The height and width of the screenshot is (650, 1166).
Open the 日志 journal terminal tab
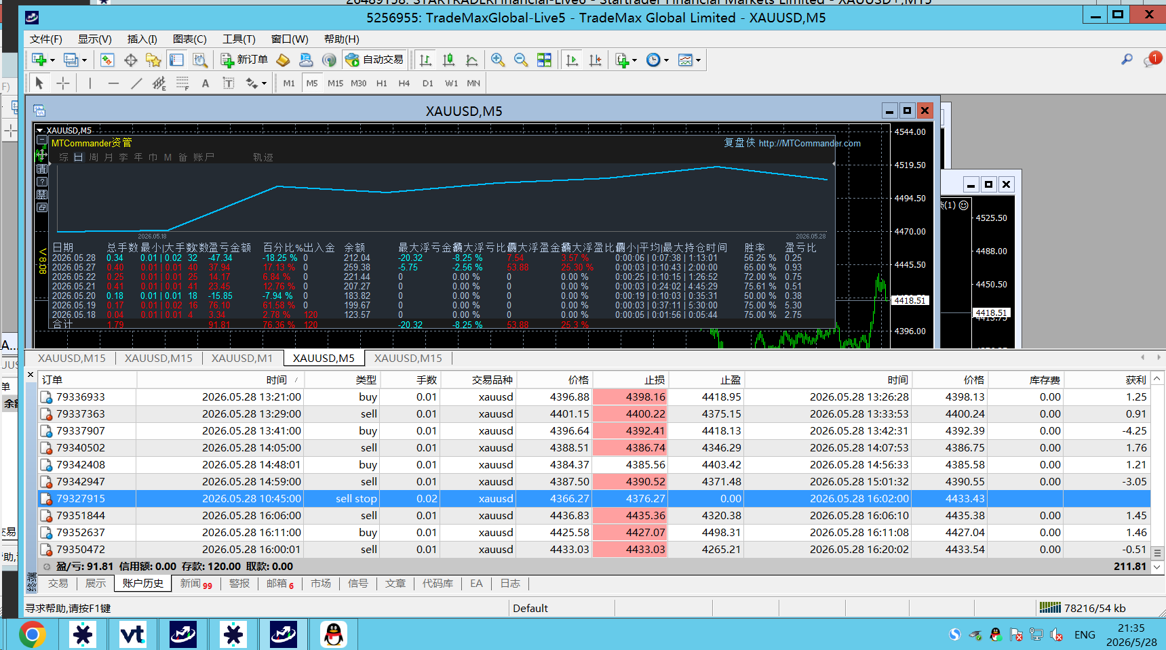tap(510, 584)
